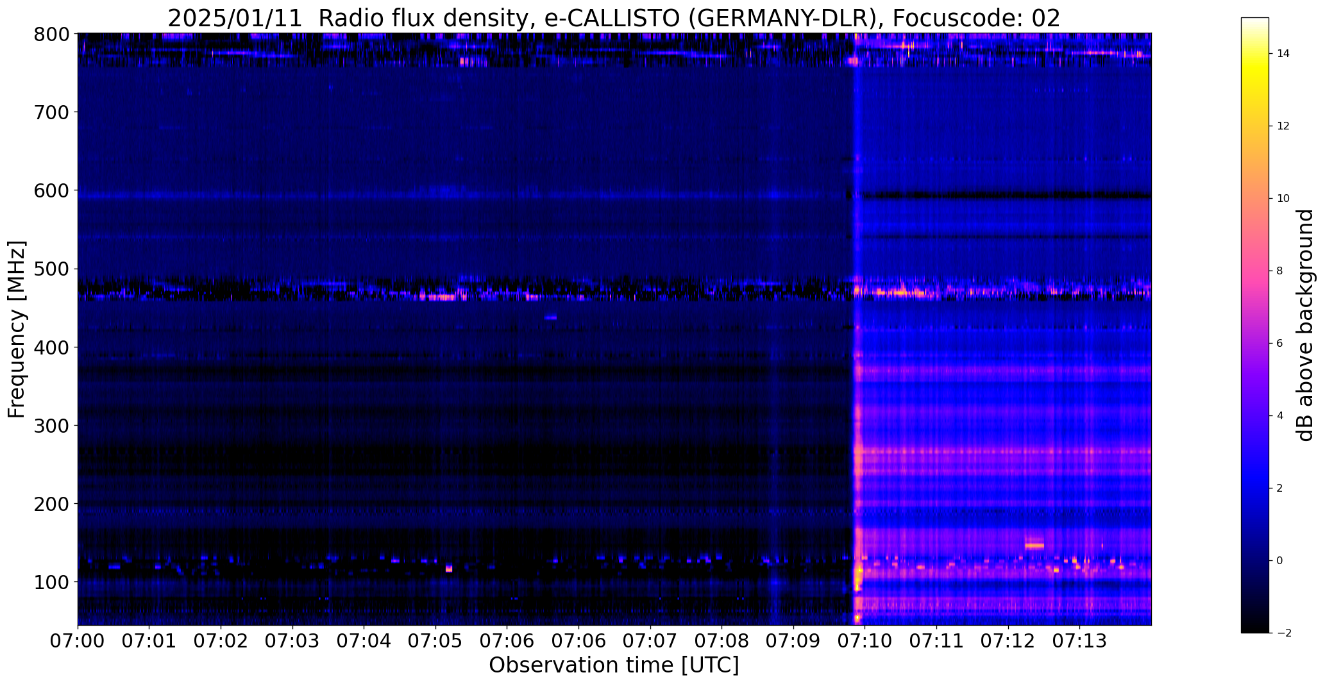Viewport: 1325px width, 684px height.
Task: Click the 100 frequency tick label
Action: pos(51,581)
